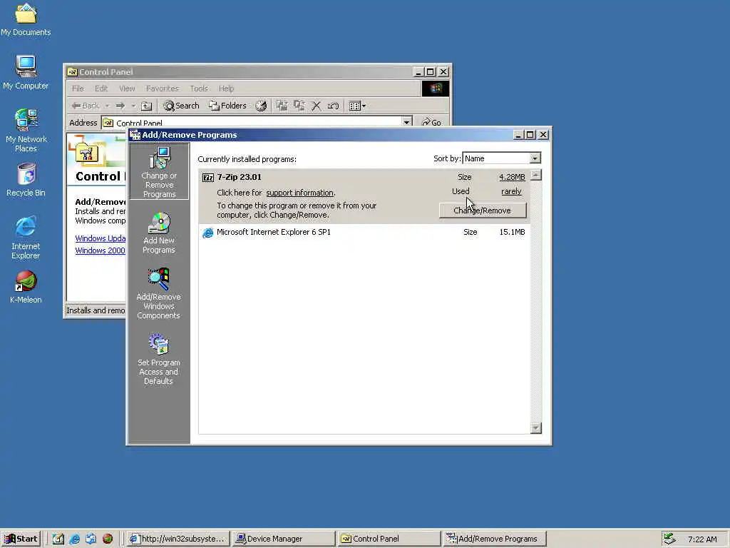Launch Internet Explorer from quick launch bar
Screen dimensions: 730x548
click(74, 539)
